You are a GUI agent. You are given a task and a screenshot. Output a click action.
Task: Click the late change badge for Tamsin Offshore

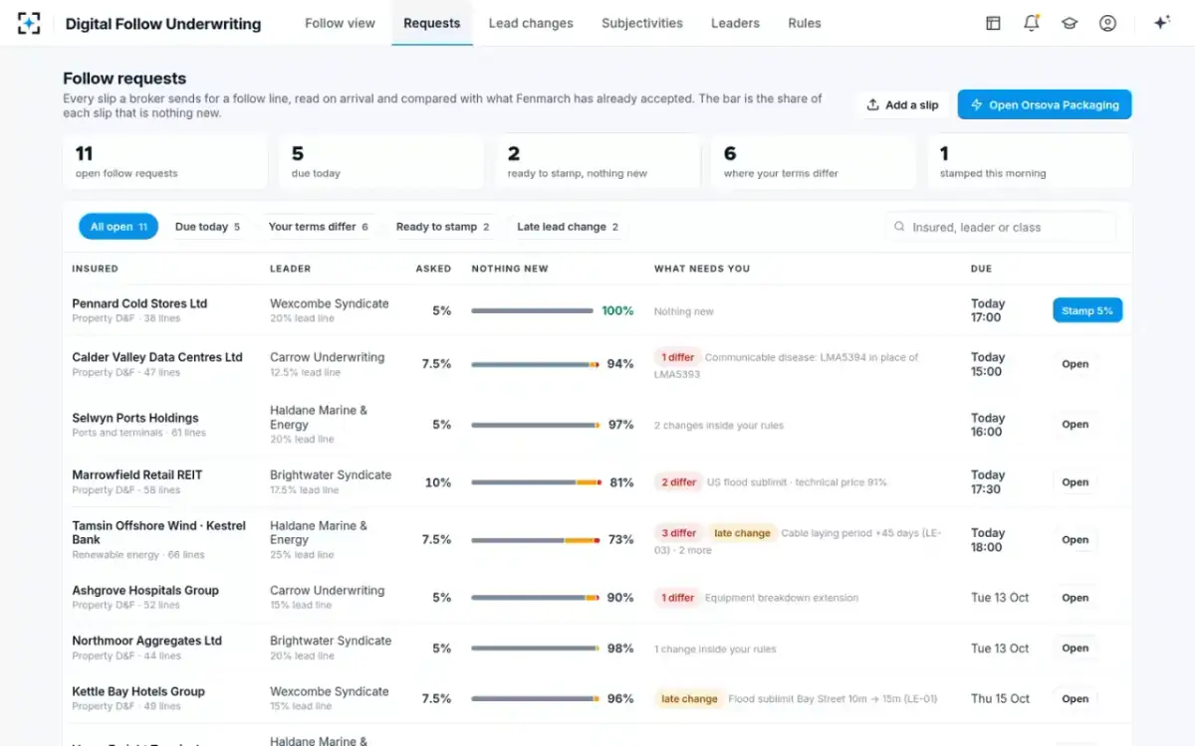pos(742,533)
